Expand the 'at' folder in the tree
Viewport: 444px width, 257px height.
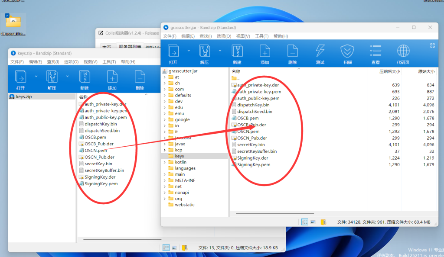click(164, 77)
